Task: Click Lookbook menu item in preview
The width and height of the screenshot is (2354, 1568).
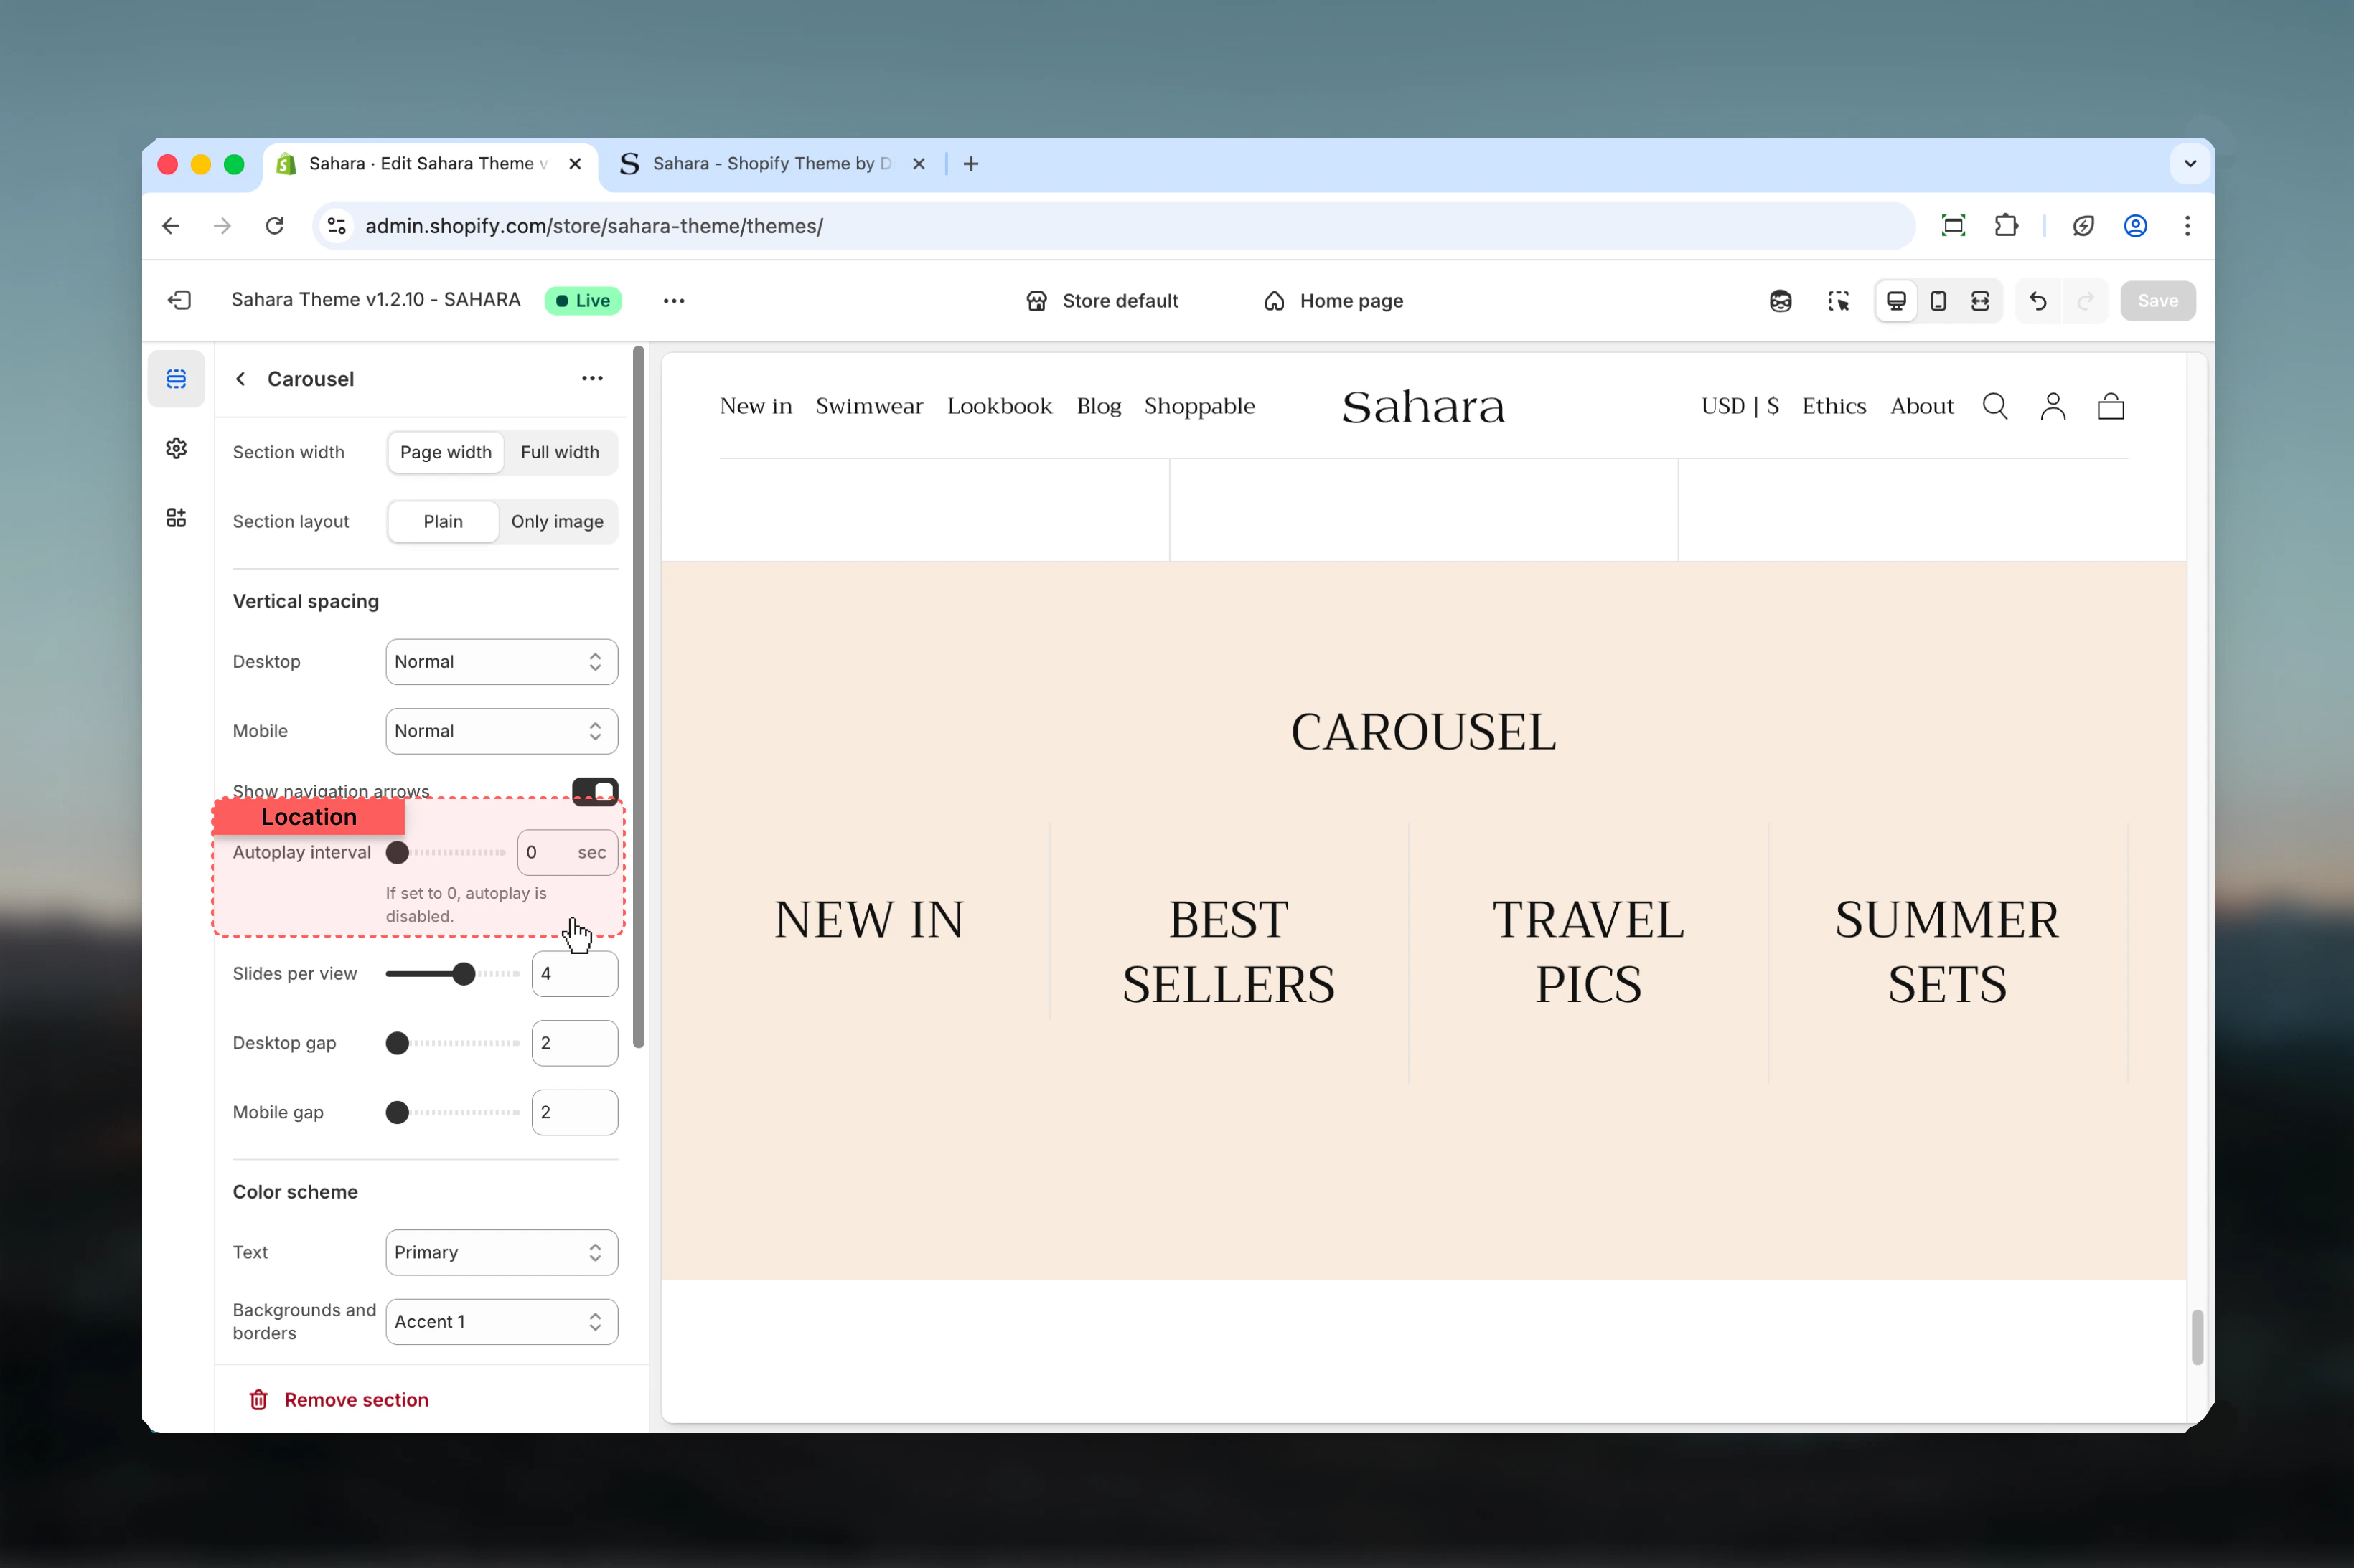Action: click(1000, 406)
